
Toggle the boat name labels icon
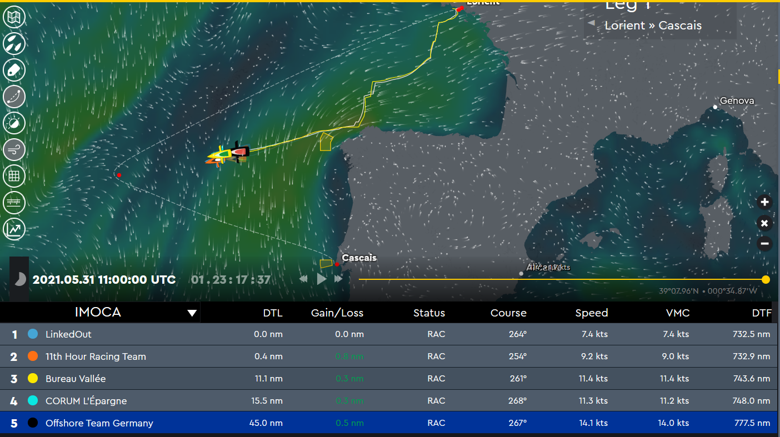14,70
